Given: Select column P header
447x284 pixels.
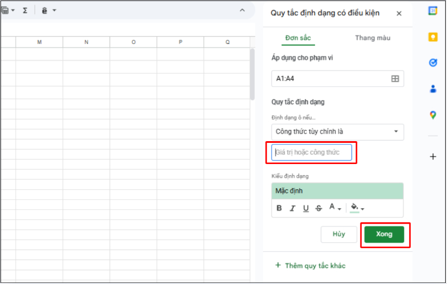Looking at the screenshot, I should [x=180, y=42].
